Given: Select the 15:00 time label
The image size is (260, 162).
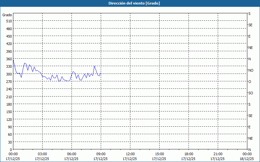Looking at the screenshot, I should pos(159,154).
